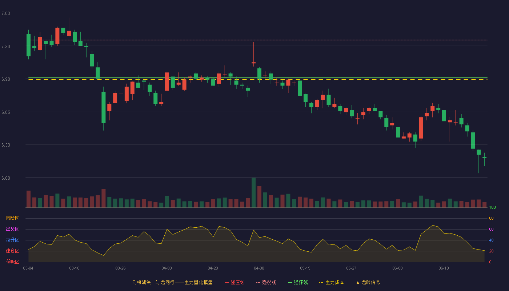Toggle the 龙吟信号 legend item

coord(368,282)
